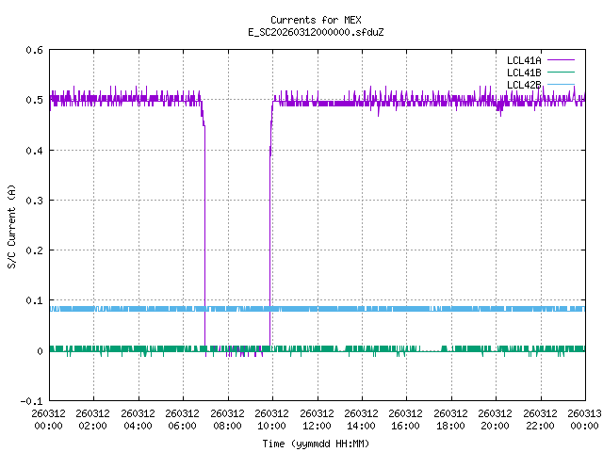Click the purple trace's vertical drop near 07:00
This screenshot has height=452, width=603.
coord(204,235)
